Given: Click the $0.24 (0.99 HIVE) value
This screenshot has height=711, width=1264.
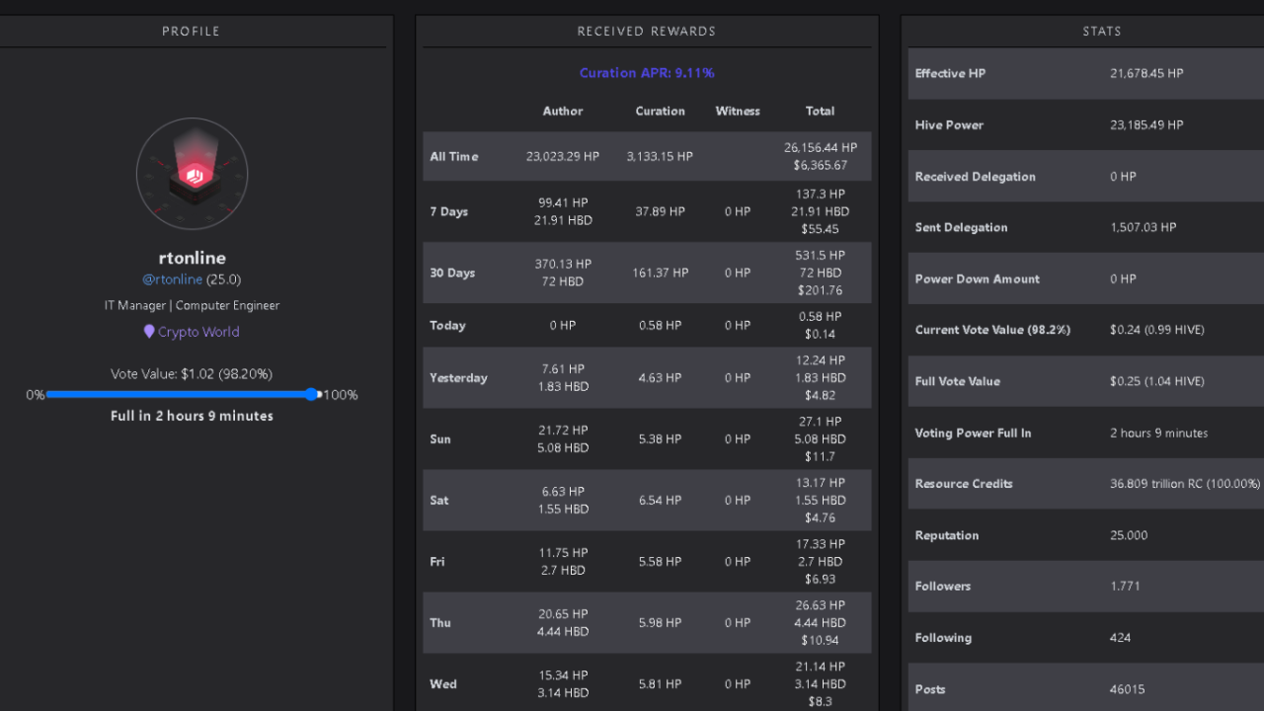Looking at the screenshot, I should [1157, 330].
